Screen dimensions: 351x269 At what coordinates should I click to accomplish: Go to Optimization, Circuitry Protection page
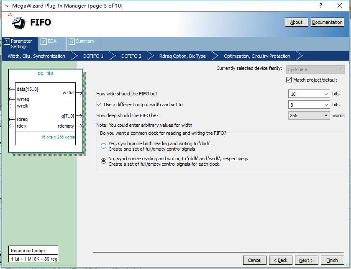257,56
